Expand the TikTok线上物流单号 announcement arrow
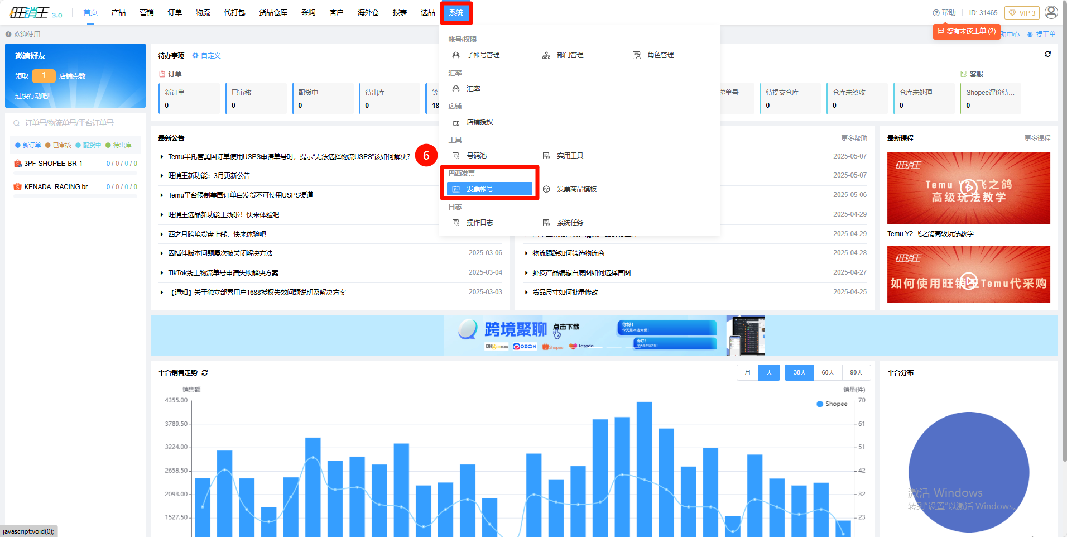The height and width of the screenshot is (537, 1067). point(162,273)
